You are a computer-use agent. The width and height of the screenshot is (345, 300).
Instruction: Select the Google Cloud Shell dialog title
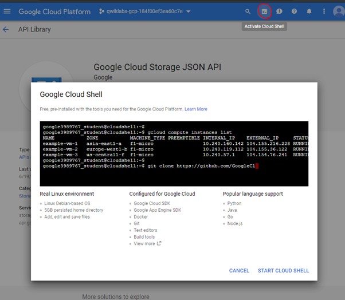[x=71, y=94]
